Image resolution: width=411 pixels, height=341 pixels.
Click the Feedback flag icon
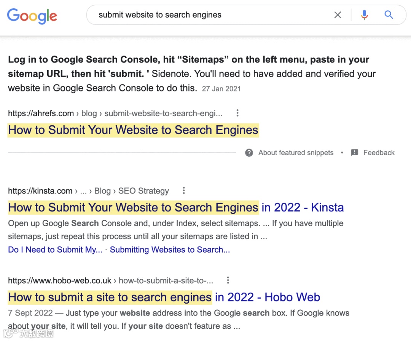click(x=355, y=153)
